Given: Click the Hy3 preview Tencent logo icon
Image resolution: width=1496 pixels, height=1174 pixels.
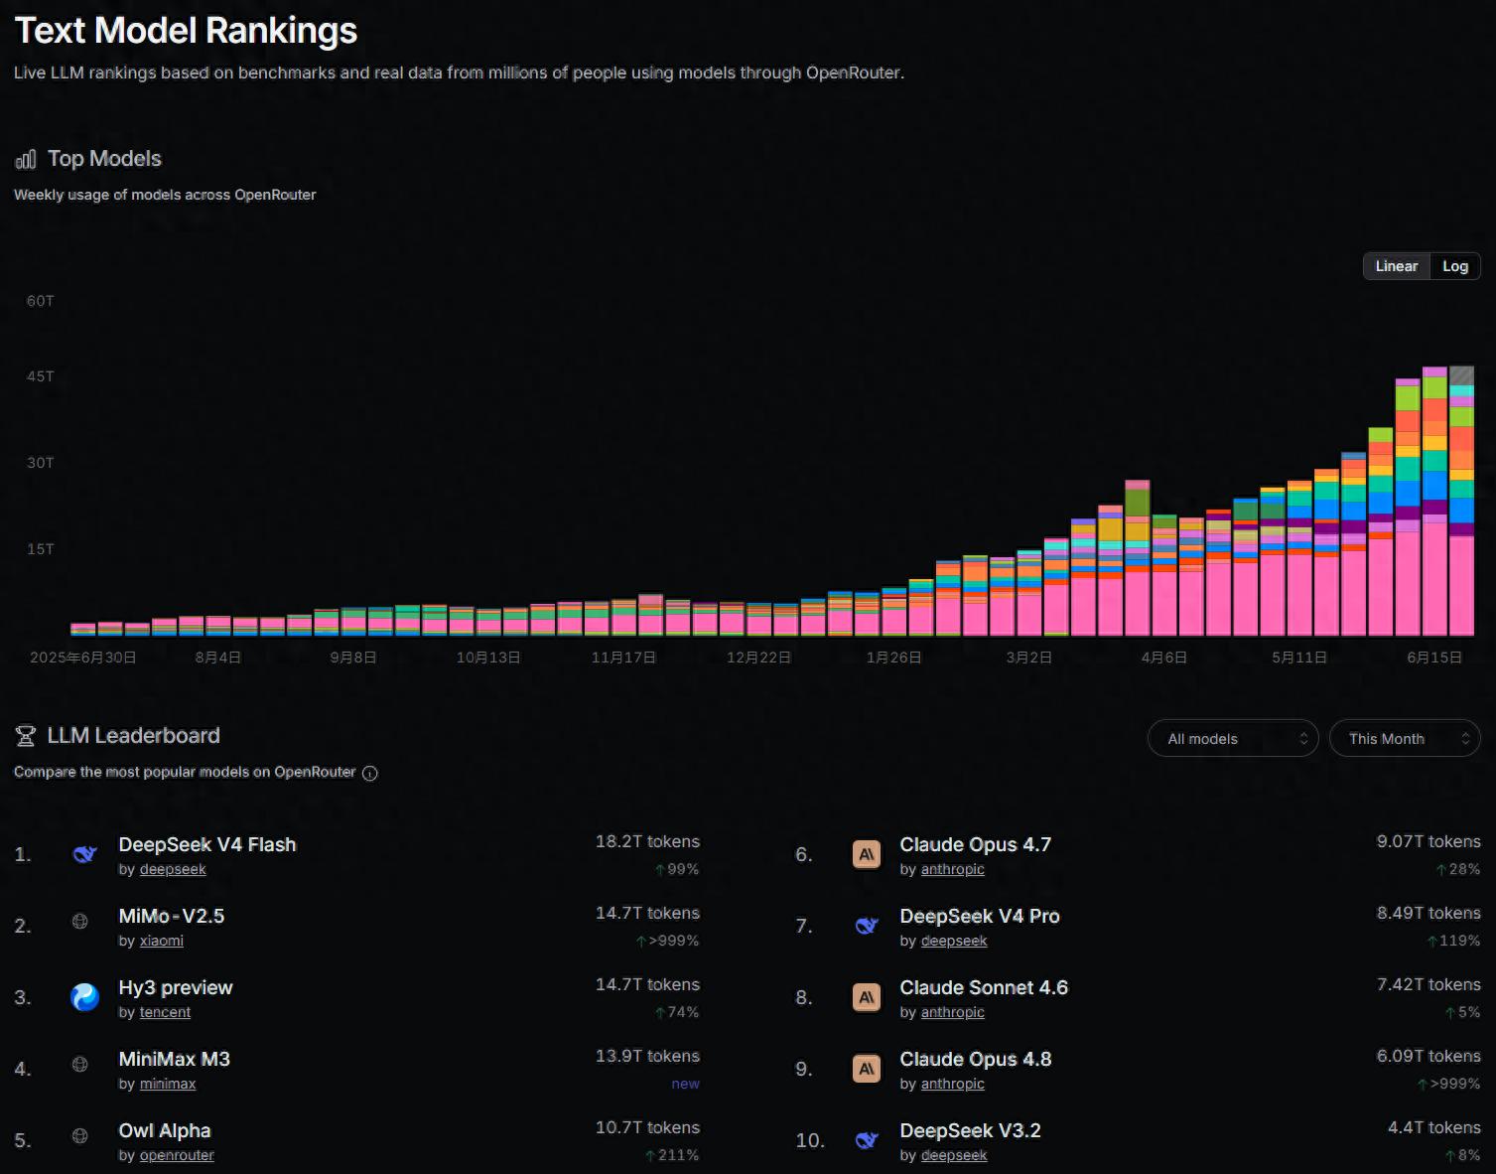Looking at the screenshot, I should 84,997.
